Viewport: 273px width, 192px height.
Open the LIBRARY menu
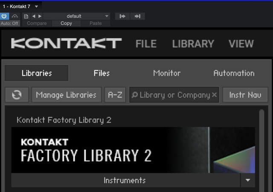[x=193, y=44]
